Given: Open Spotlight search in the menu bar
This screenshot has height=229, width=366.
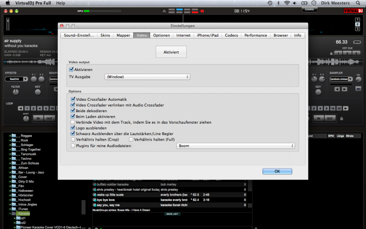Looking at the screenshot, I should coord(358,3).
